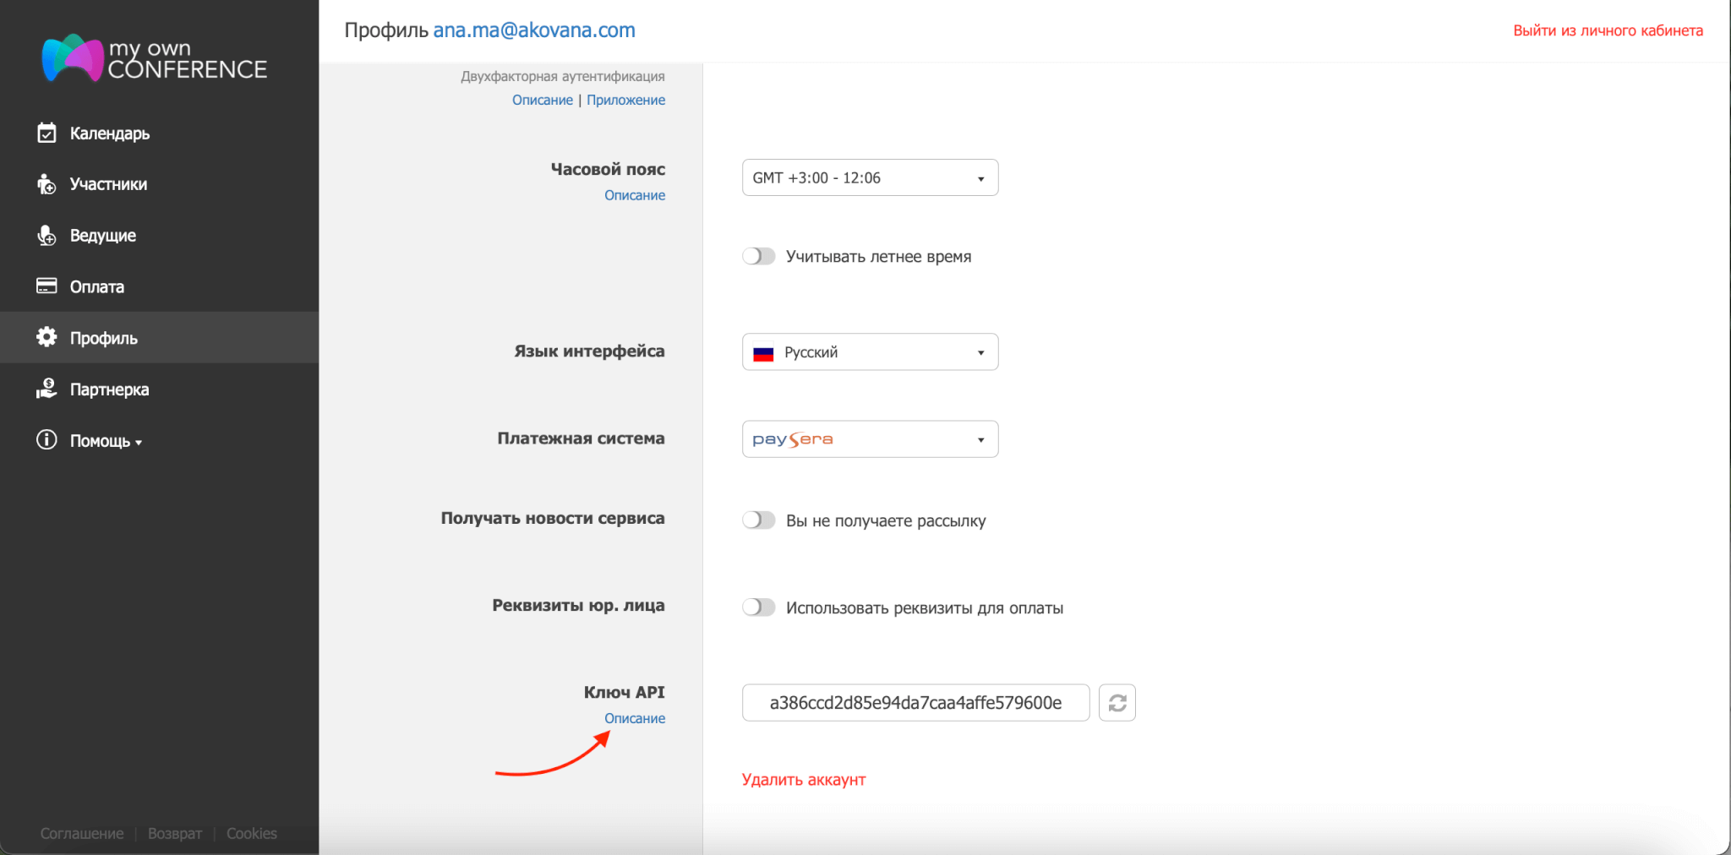The image size is (1731, 855).
Task: Select the Участники sidebar icon
Action: (x=47, y=184)
